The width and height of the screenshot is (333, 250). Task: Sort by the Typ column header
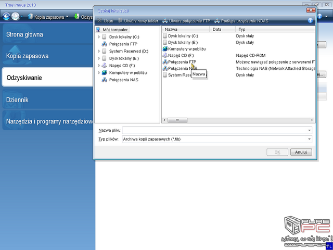(275, 29)
